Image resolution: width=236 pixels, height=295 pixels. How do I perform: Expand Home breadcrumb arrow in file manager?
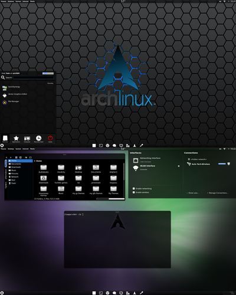click(35, 161)
